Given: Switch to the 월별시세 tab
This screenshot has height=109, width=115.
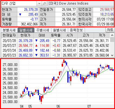Looking at the screenshot, I should (x=60, y=30).
